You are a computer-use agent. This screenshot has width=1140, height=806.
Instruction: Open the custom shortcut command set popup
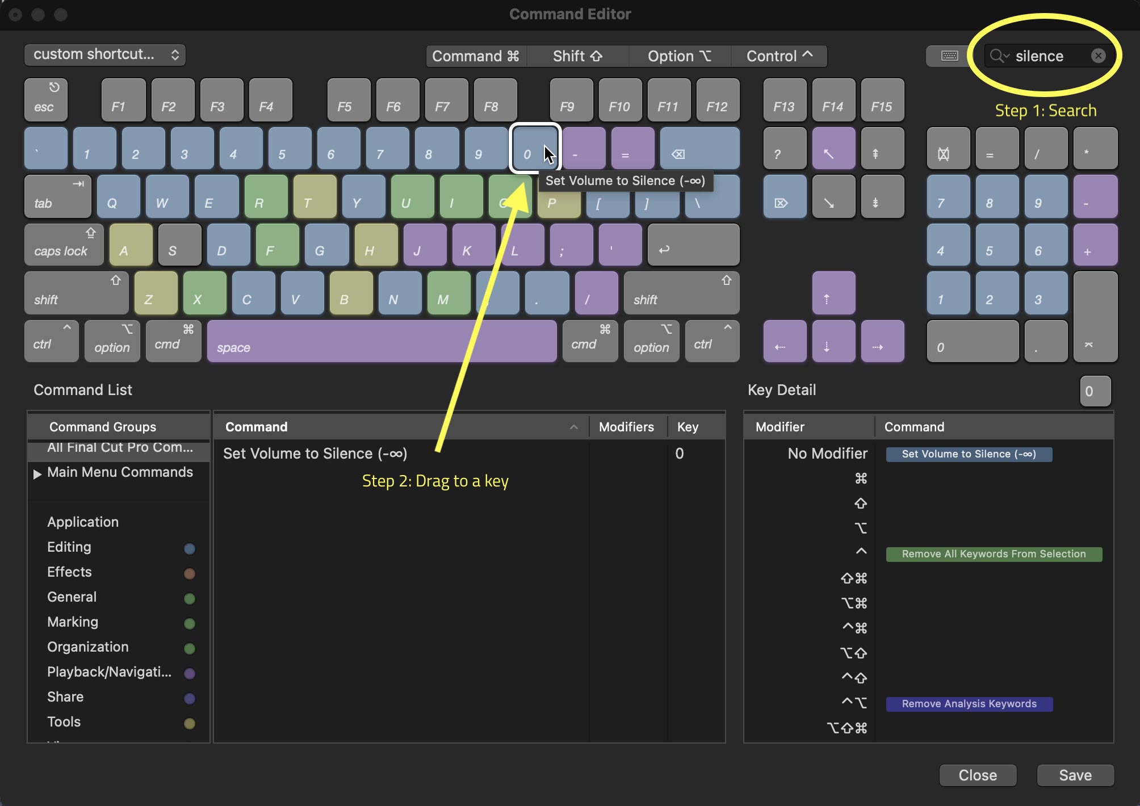coord(105,54)
